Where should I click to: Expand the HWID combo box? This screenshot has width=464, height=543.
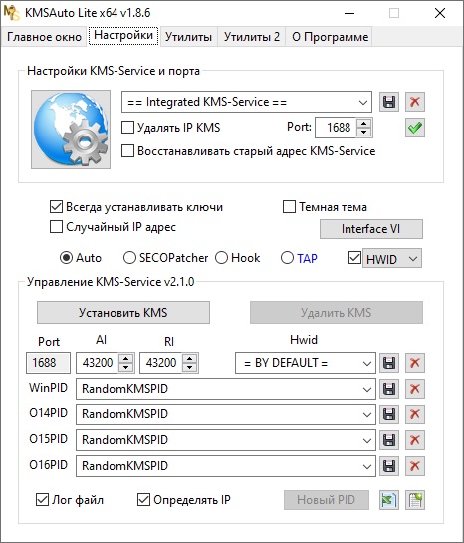[x=391, y=259]
